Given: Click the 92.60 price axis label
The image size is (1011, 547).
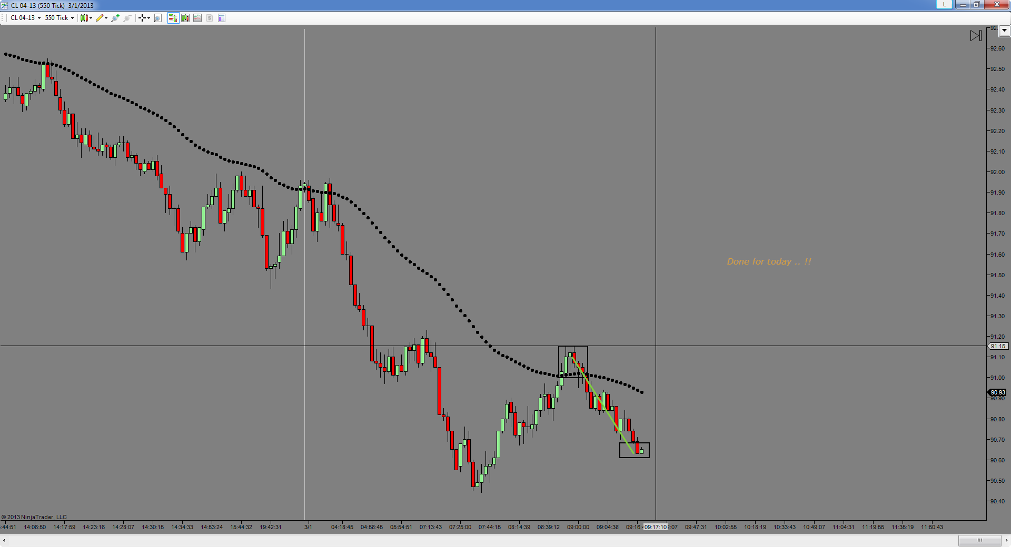Looking at the screenshot, I should 997,48.
